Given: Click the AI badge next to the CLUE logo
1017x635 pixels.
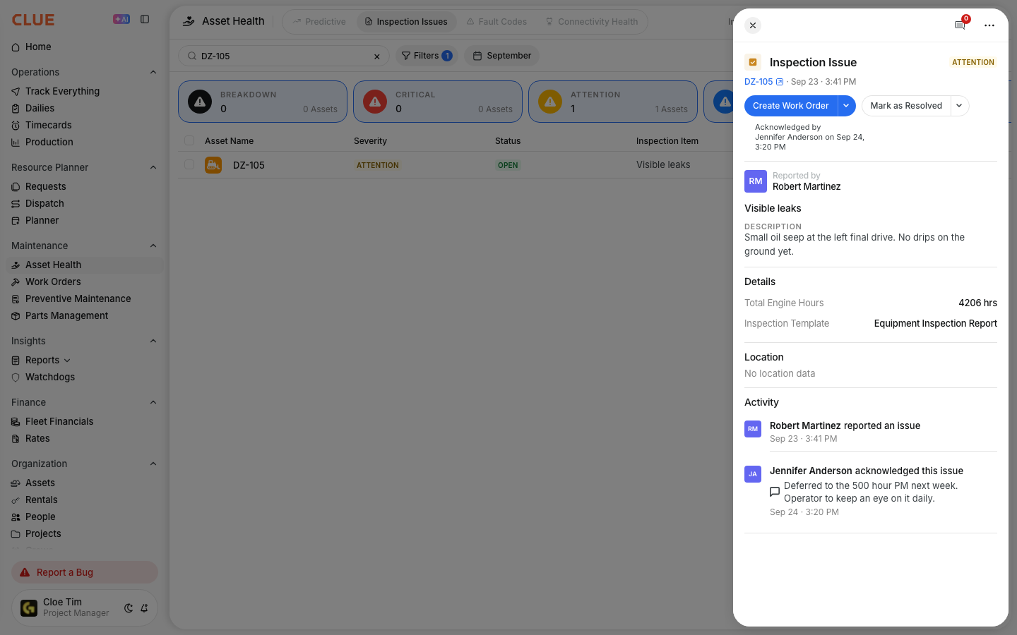Looking at the screenshot, I should [x=121, y=20].
